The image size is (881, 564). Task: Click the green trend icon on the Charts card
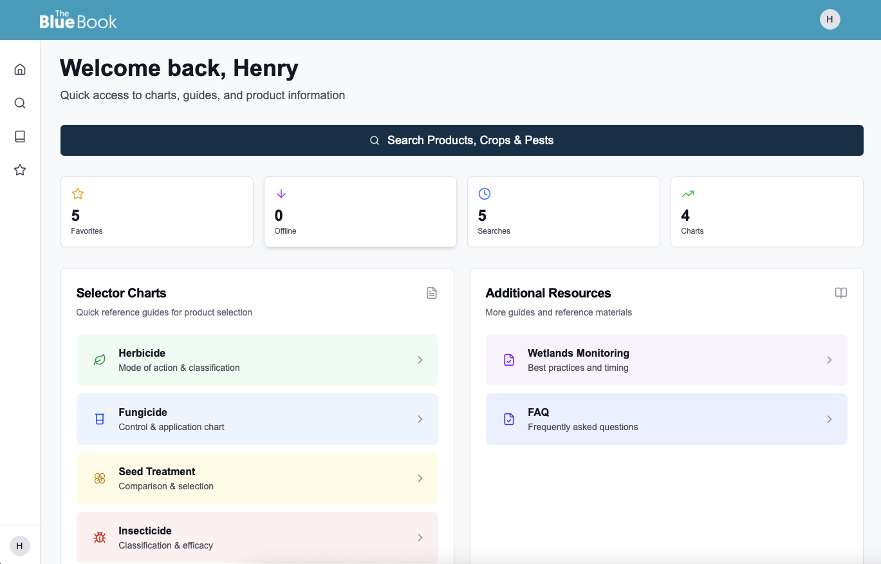(687, 193)
